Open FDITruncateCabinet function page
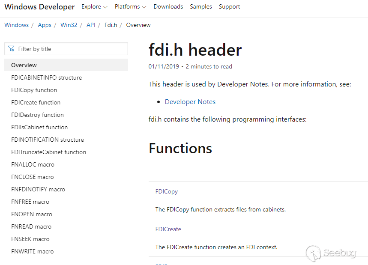The width and height of the screenshot is (368, 265). (48, 152)
